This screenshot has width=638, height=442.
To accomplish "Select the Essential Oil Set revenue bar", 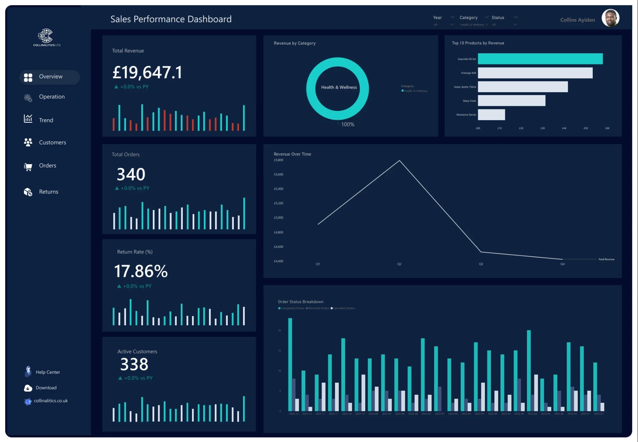I will coord(540,59).
